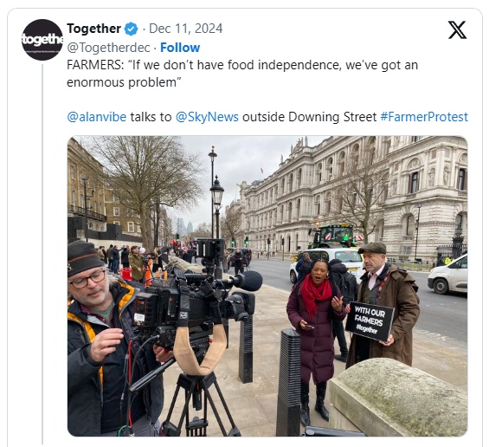Open the @SkyNews mention link

[x=207, y=117]
